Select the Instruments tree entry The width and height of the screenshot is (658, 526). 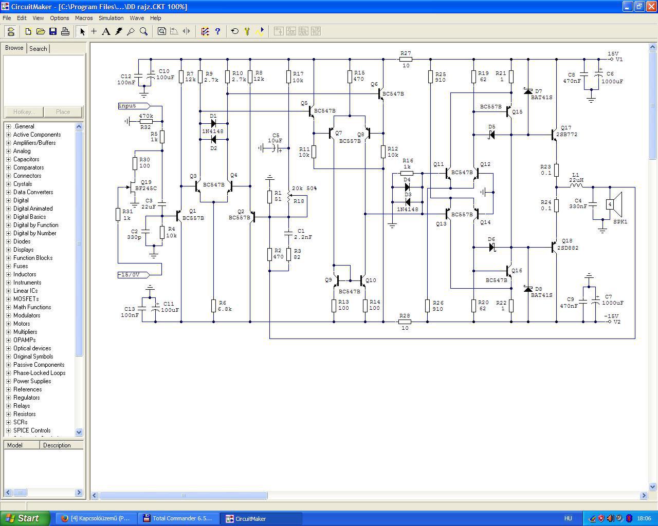[27, 283]
